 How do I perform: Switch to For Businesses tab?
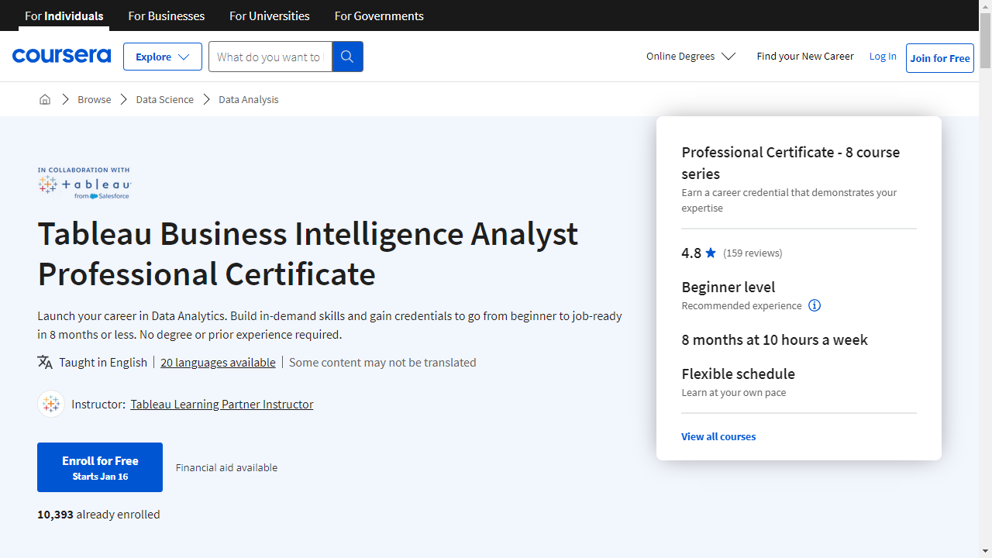pyautogui.click(x=167, y=15)
